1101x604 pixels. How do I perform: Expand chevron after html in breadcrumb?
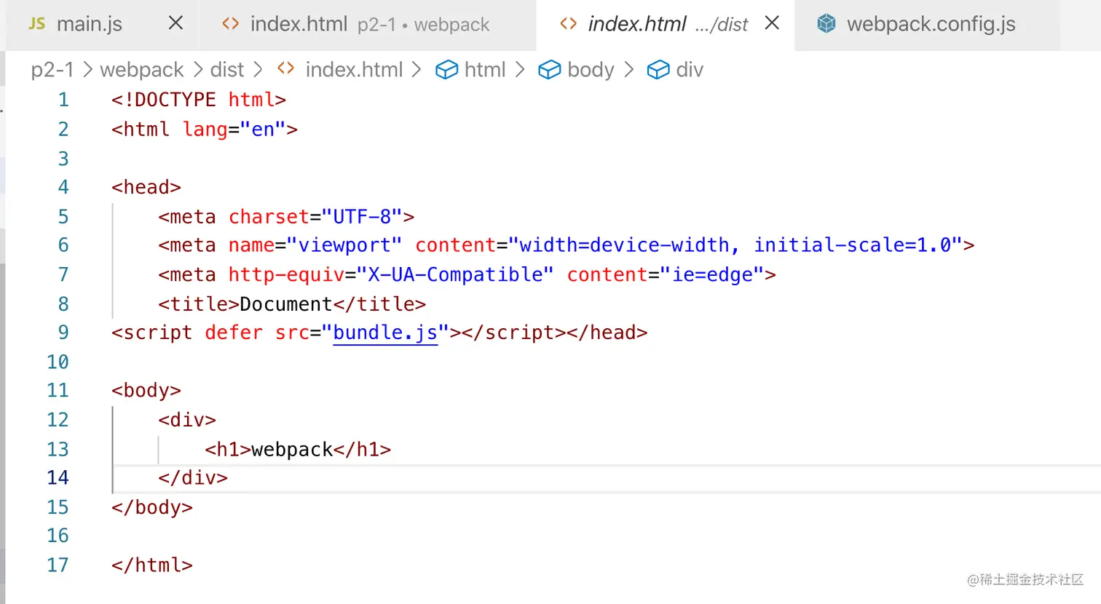click(x=520, y=70)
